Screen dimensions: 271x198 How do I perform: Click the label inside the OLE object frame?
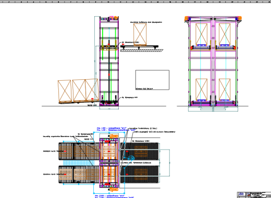pyautogui.click(x=144, y=89)
